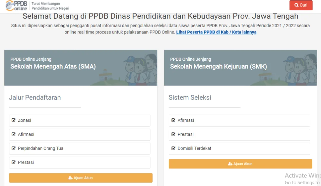Screen dimensions: 321x186
Task: Click the PPDB Online logo
Action: coord(16,6)
